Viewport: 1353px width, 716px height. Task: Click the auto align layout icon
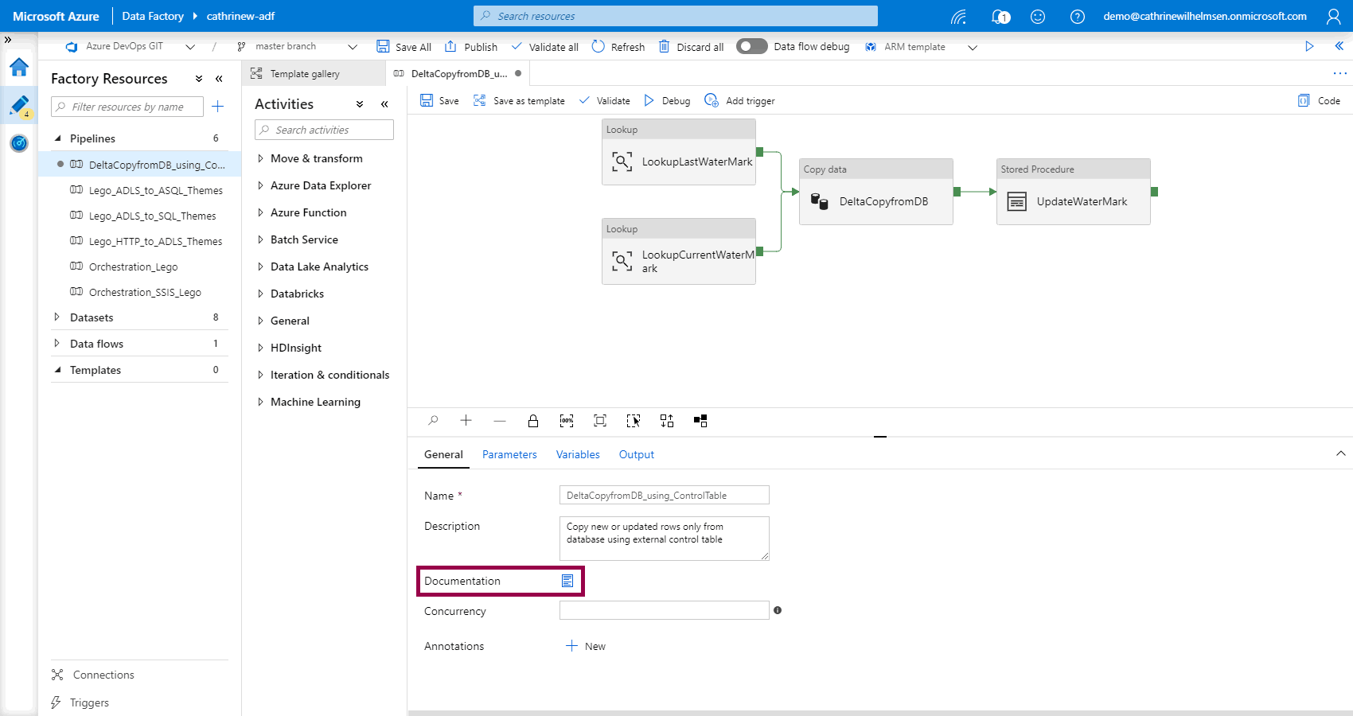point(667,421)
